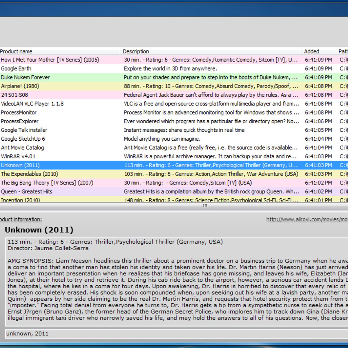Sort list by Description column header

tap(211, 51)
